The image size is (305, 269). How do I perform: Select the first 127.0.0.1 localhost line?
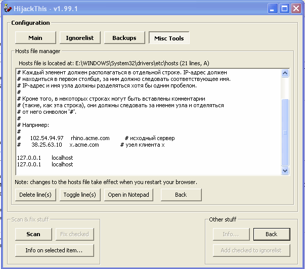[x=149, y=158]
